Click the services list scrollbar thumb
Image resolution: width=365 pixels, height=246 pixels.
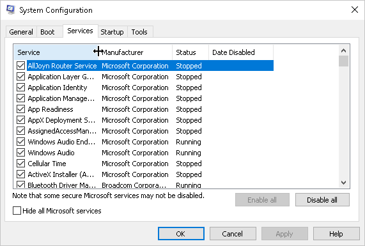tap(343, 61)
